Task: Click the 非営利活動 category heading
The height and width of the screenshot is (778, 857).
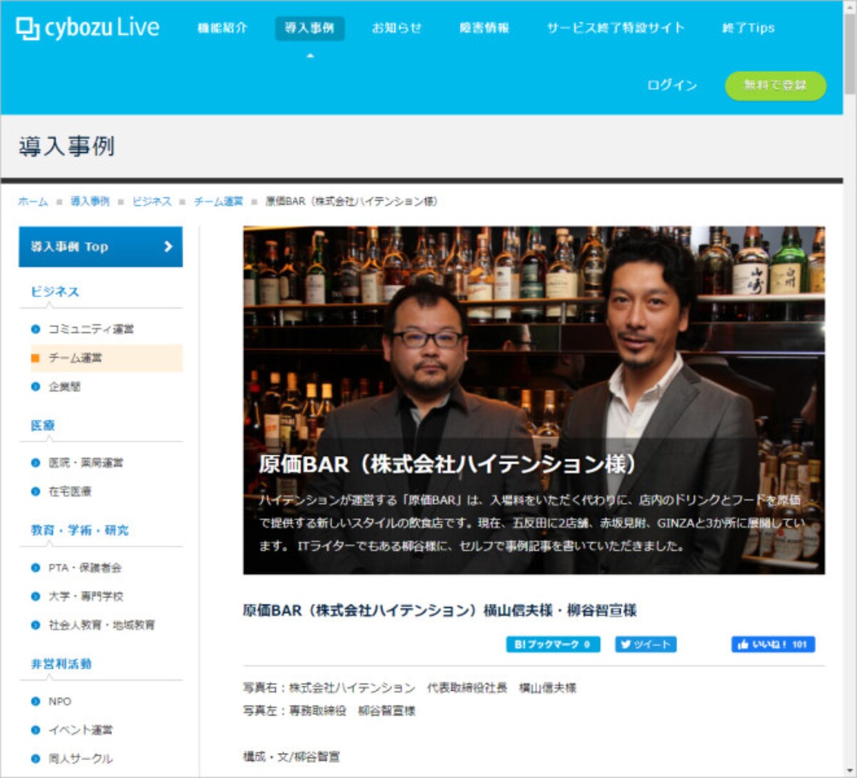Action: coord(61,664)
